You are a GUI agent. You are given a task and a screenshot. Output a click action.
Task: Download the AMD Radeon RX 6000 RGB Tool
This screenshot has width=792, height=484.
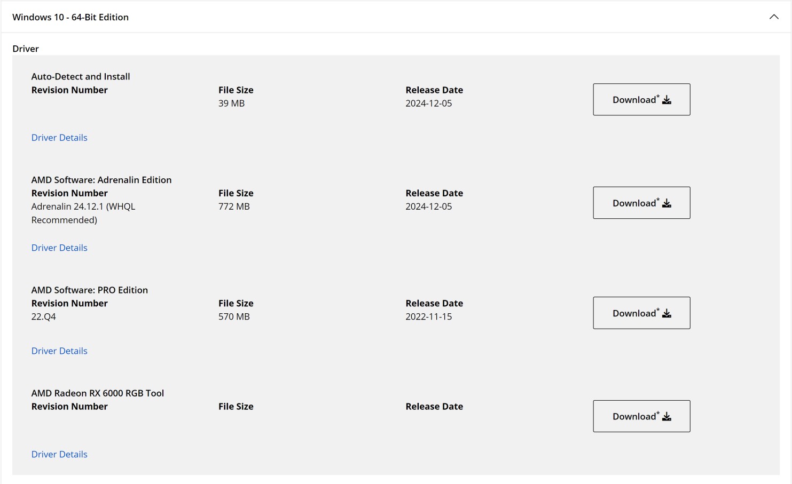pos(641,416)
